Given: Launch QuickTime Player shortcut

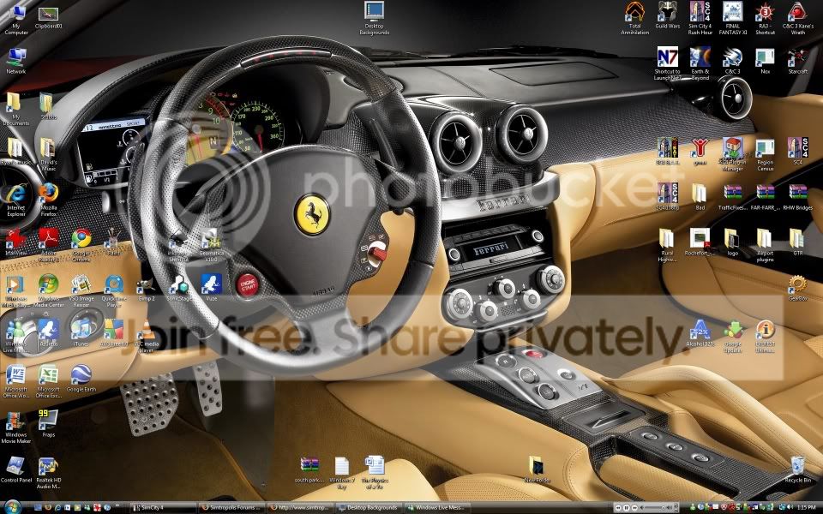Looking at the screenshot, I should tap(114, 290).
